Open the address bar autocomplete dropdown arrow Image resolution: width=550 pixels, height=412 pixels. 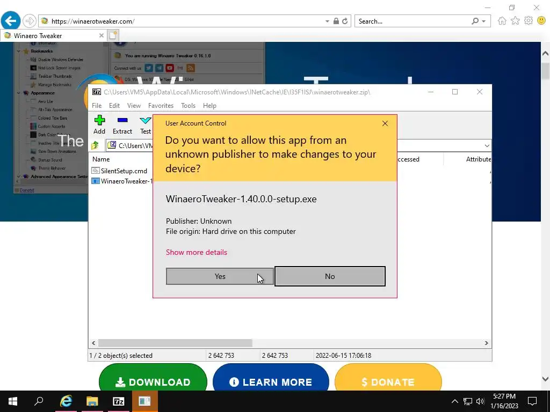click(327, 21)
